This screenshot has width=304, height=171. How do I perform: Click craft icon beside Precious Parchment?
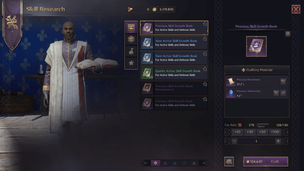(283, 81)
